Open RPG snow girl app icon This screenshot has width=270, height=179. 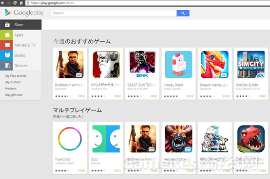(x=215, y=139)
